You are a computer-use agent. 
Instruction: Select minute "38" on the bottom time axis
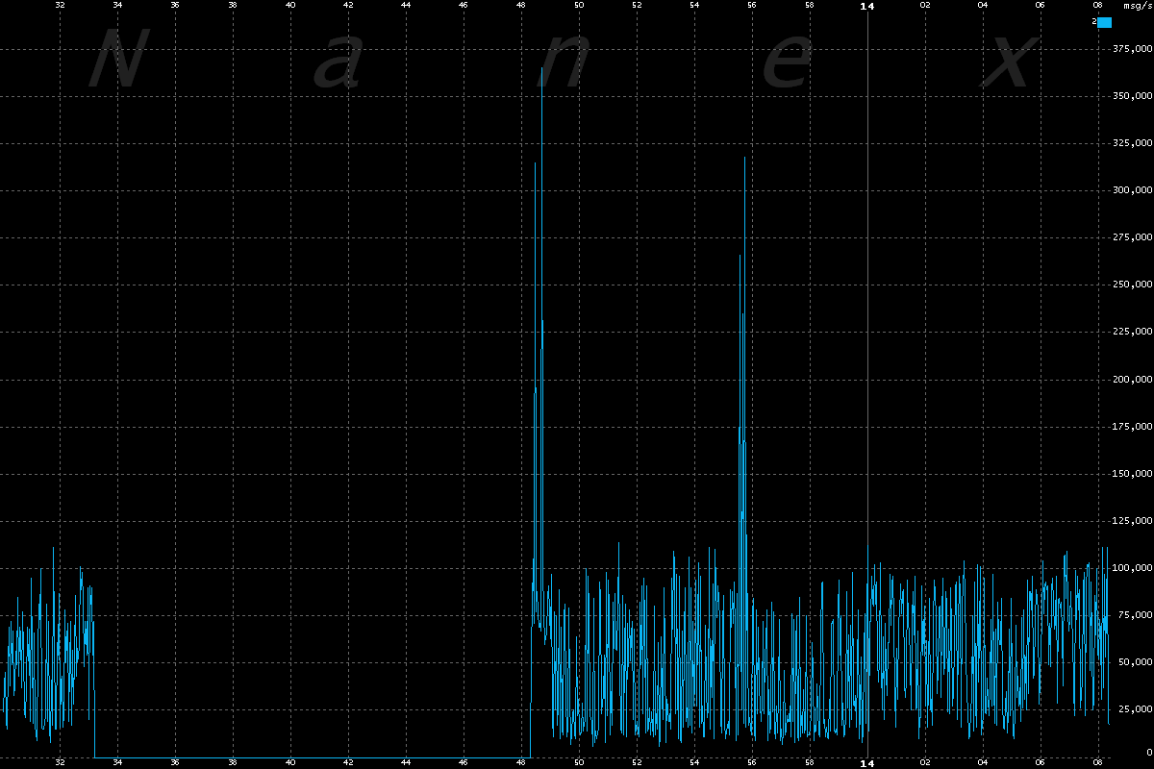[x=233, y=763]
